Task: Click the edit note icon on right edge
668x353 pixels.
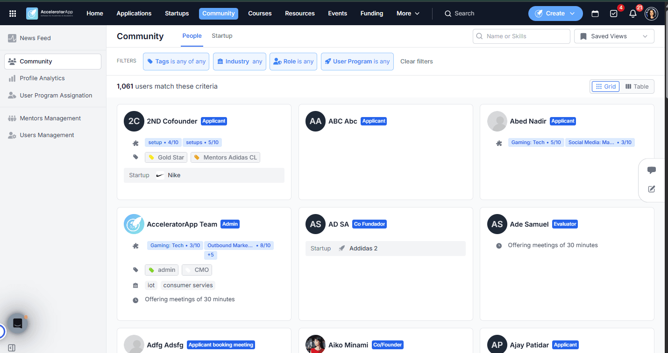Action: 652,189
